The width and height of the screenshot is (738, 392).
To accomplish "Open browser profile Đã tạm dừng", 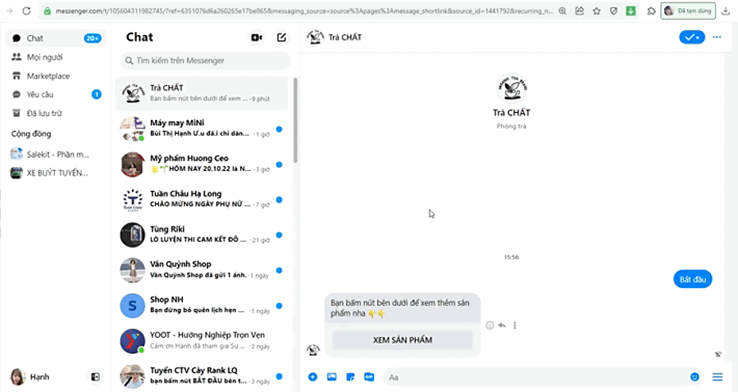I will (688, 11).
